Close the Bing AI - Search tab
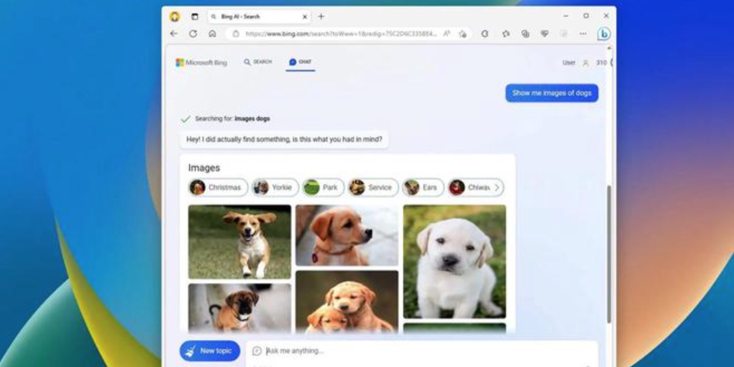This screenshot has height=367, width=734. pyautogui.click(x=305, y=17)
